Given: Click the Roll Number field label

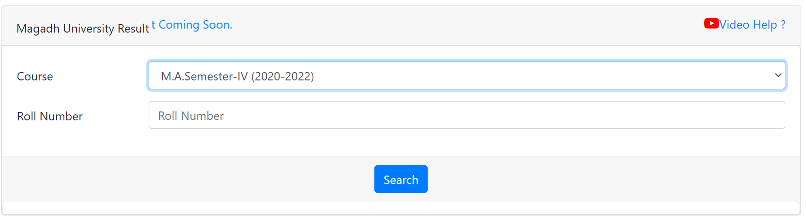Looking at the screenshot, I should [x=49, y=116].
